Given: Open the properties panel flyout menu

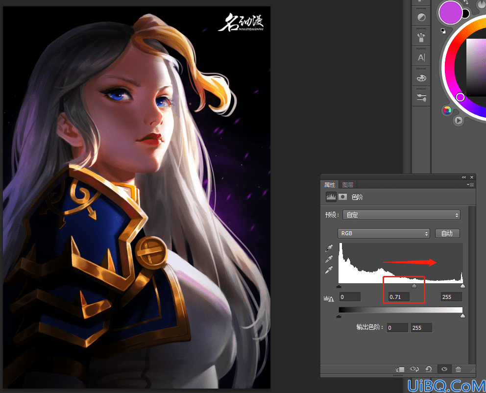Looking at the screenshot, I should coord(470,184).
